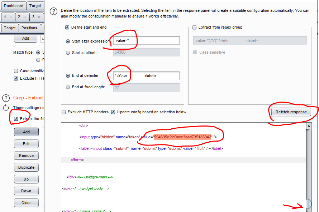
Task: Switch to Intruder tab 3
Action: (x=37, y=17)
